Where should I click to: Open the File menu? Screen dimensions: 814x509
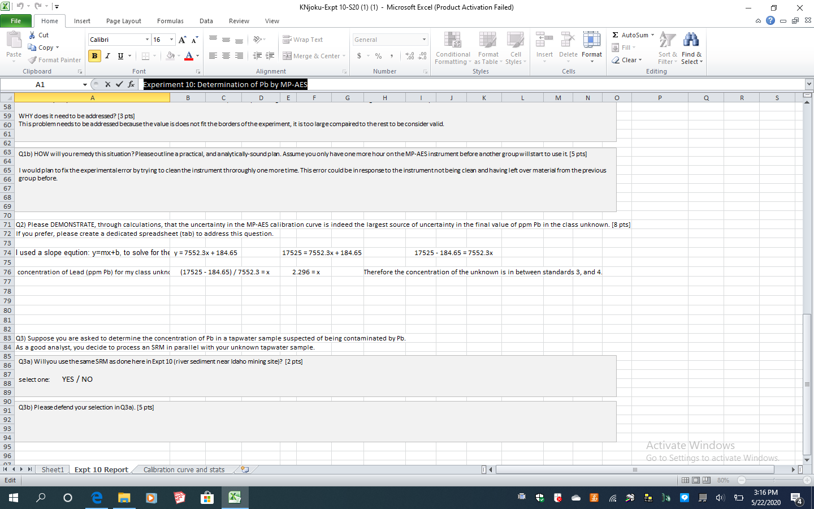tap(16, 20)
